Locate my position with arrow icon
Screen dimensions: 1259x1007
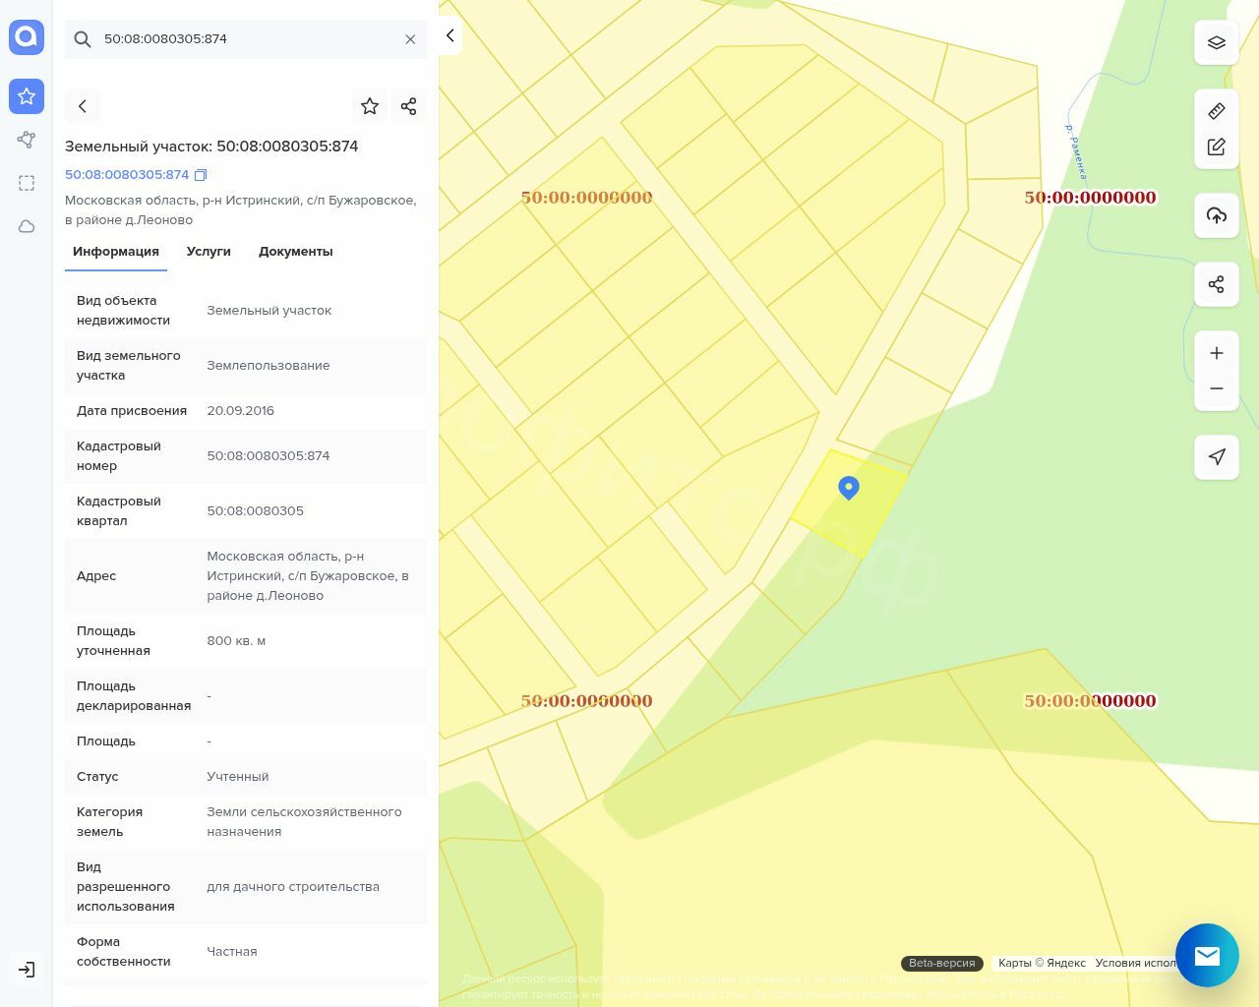point(1217,457)
